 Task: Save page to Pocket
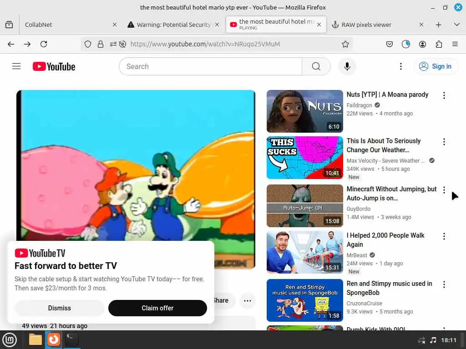390,44
